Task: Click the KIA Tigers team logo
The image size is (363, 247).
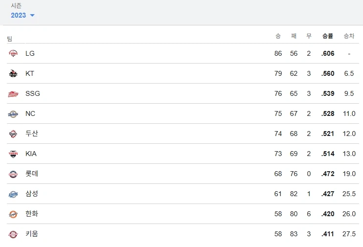Action: pyautogui.click(x=13, y=154)
